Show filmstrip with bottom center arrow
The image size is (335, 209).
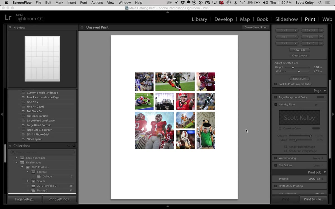click(x=167, y=206)
